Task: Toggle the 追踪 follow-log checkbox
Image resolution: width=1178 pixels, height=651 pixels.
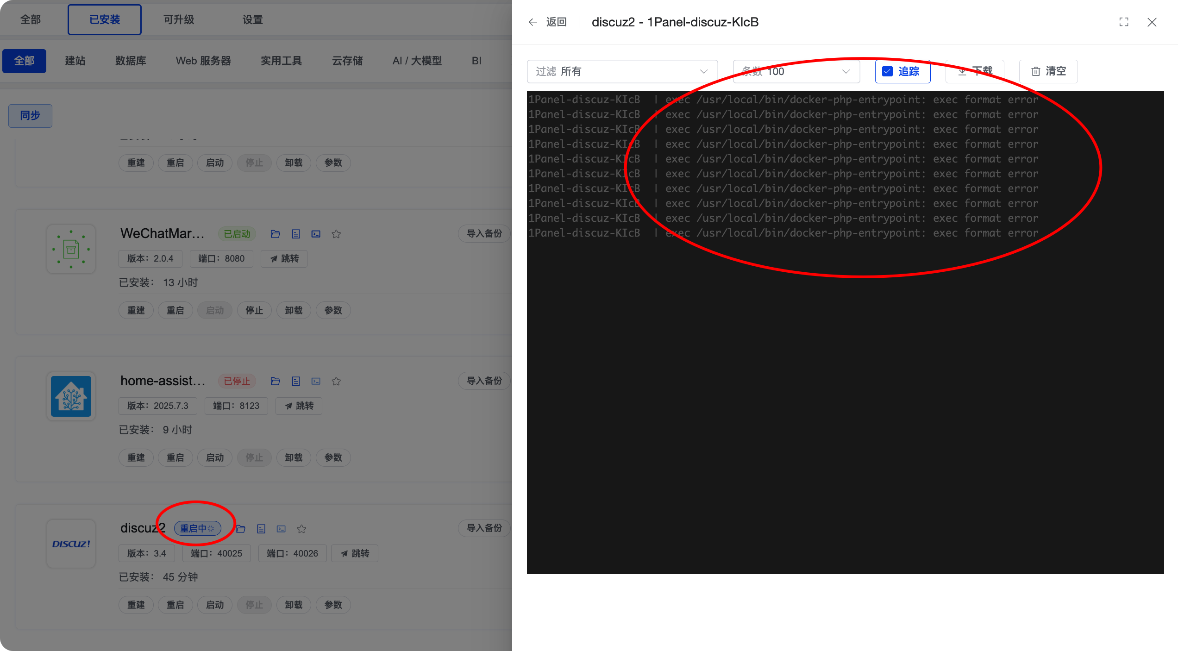Action: [887, 71]
